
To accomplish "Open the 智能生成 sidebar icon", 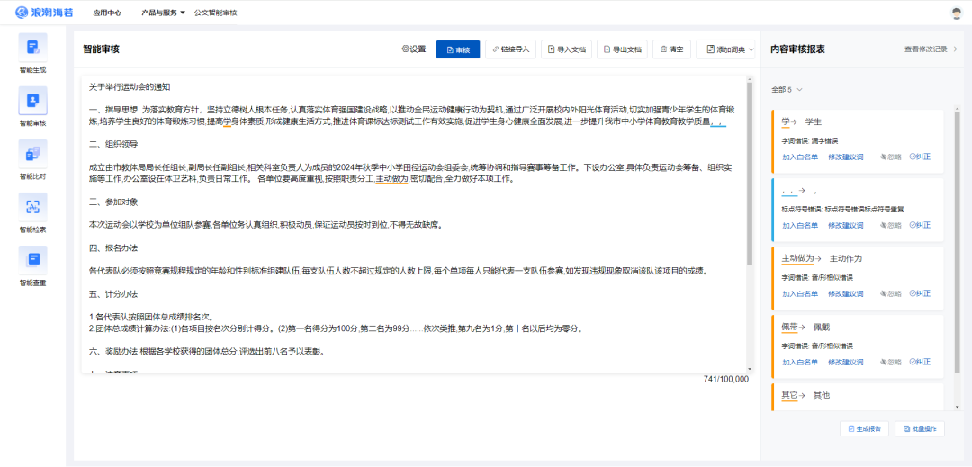I will 33,48.
